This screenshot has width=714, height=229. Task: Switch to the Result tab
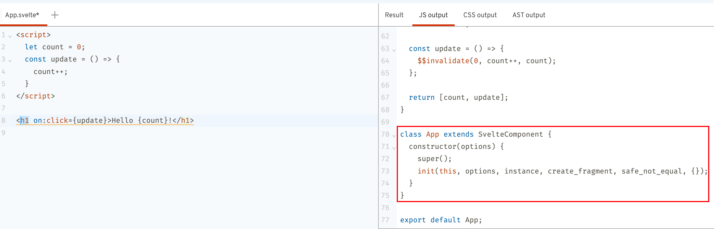394,15
